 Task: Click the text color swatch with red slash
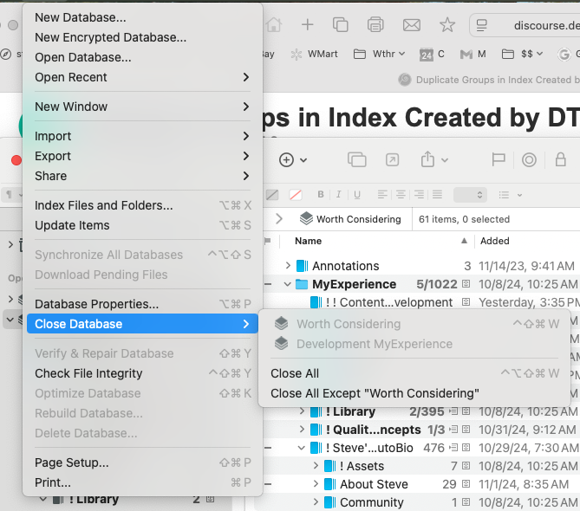pos(295,195)
